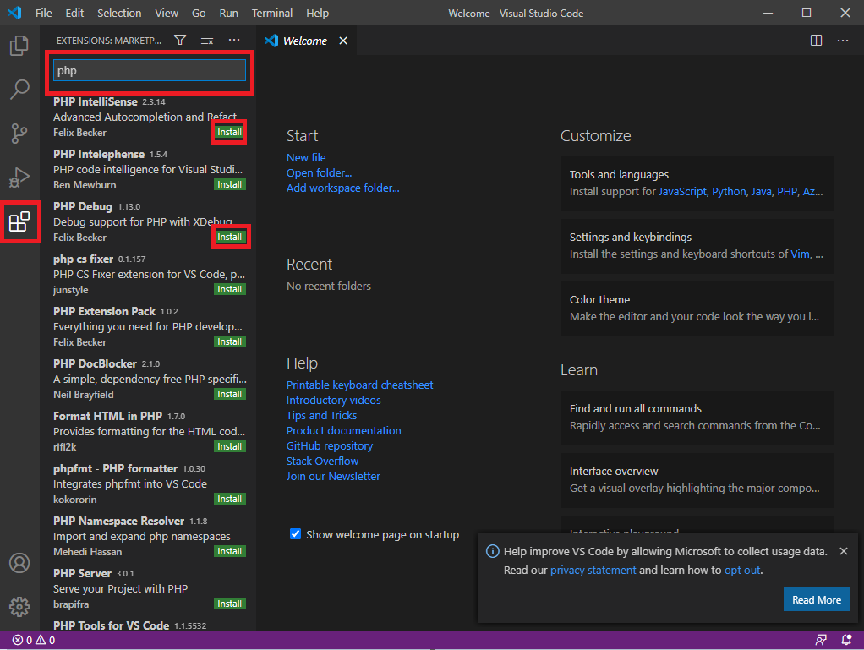
Task: Click the feedback icon in status bar
Action: [821, 640]
